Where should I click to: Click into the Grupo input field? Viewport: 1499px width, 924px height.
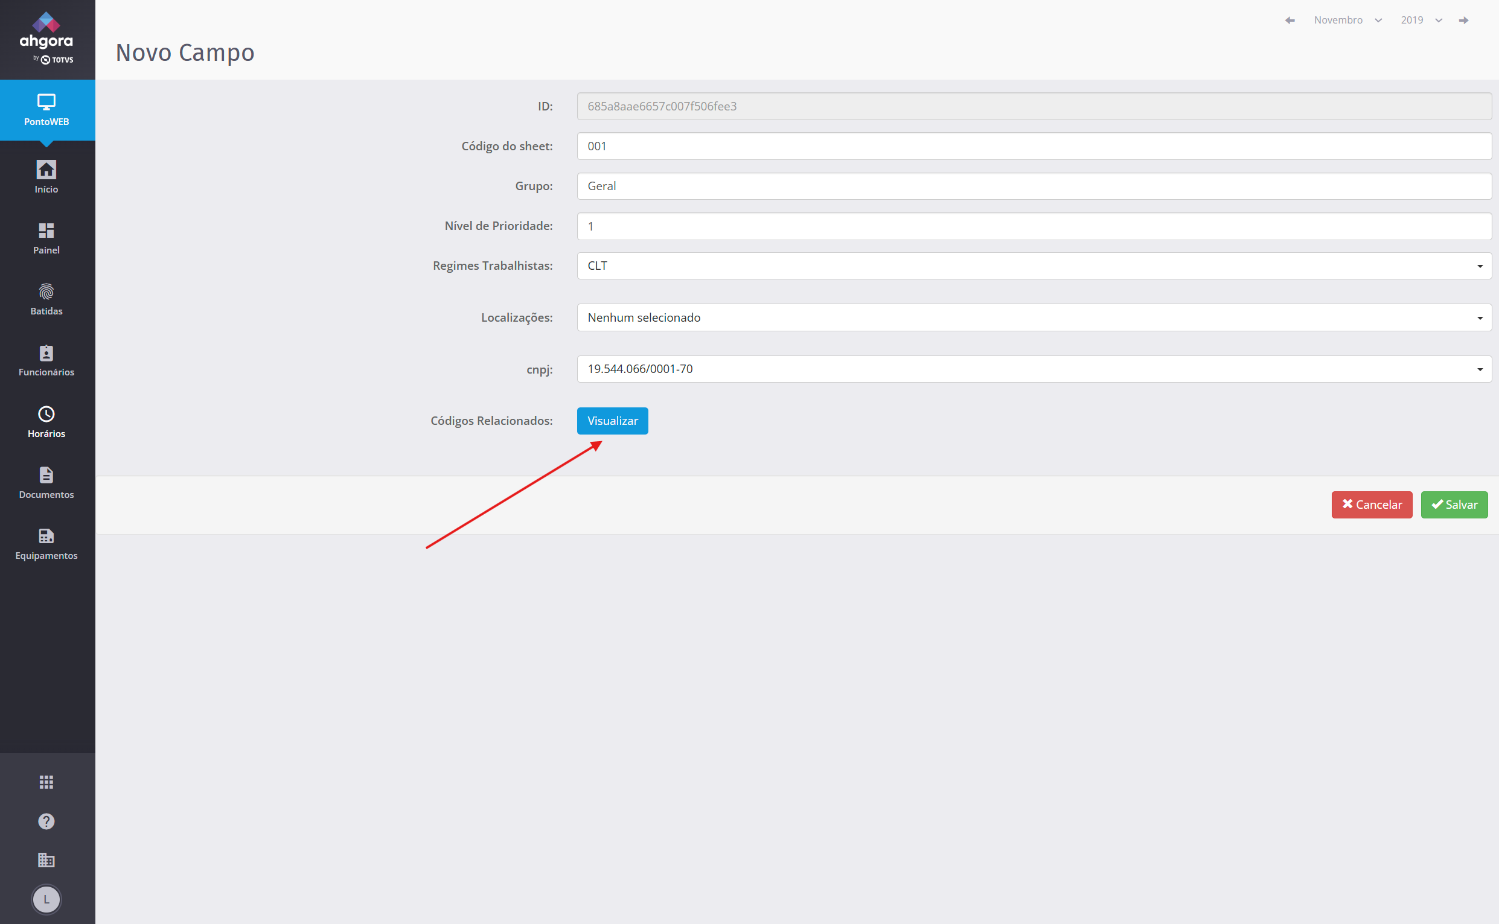point(1034,186)
